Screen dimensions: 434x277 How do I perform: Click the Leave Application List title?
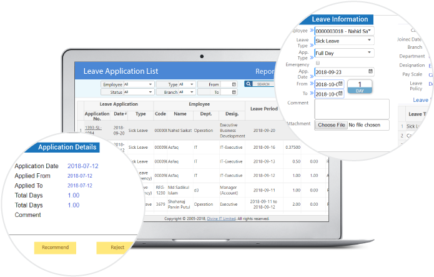(x=121, y=71)
